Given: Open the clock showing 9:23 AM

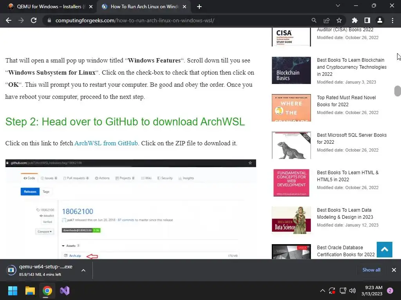Looking at the screenshot, I should coord(372,291).
